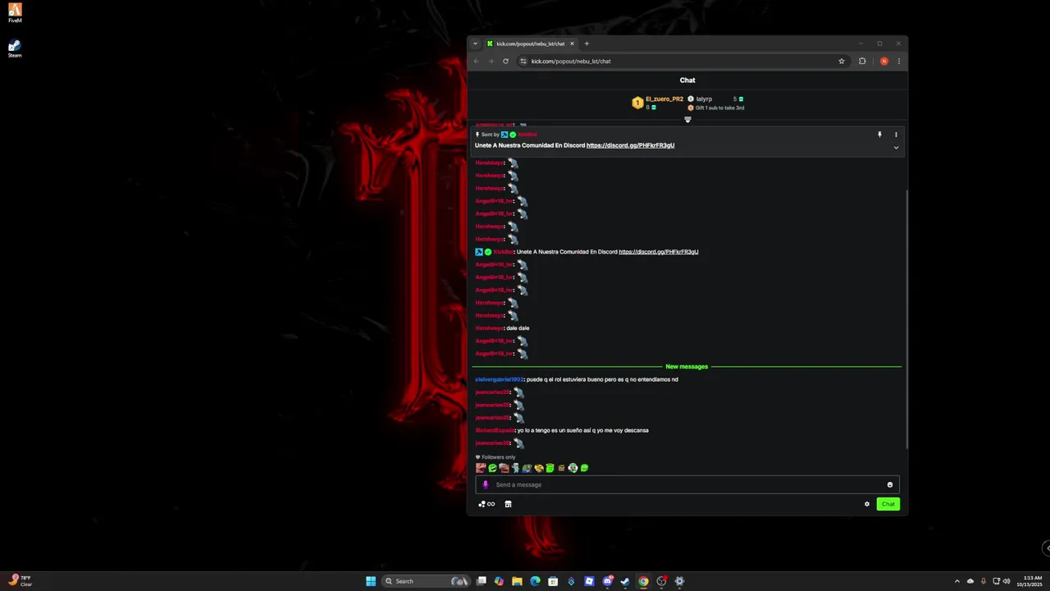Bookmark this page with the star icon

(842, 61)
